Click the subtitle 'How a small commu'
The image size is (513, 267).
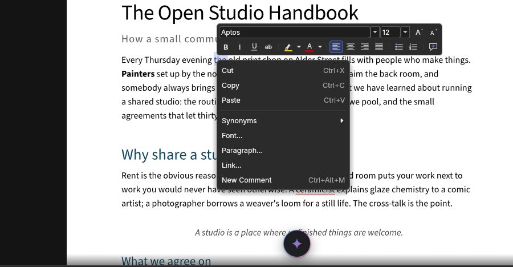pos(169,39)
